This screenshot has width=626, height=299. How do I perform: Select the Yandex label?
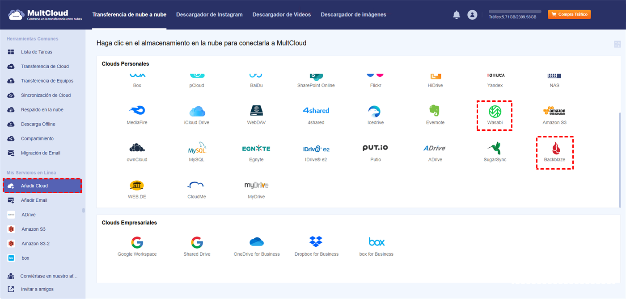[x=495, y=85]
